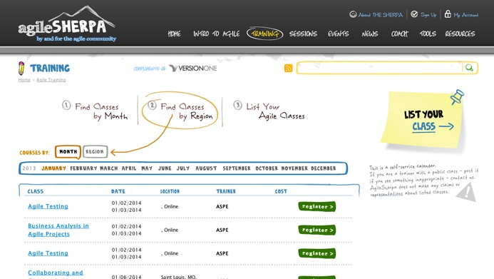Select NOVEMBER in the month bar
The image size is (494, 279).
tap(294, 168)
